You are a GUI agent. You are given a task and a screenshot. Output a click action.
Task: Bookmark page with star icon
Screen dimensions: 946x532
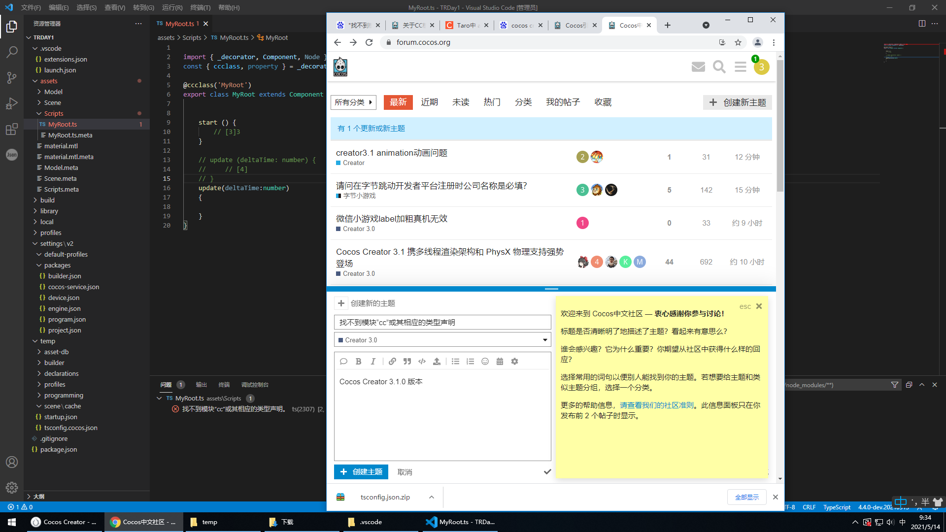point(738,42)
